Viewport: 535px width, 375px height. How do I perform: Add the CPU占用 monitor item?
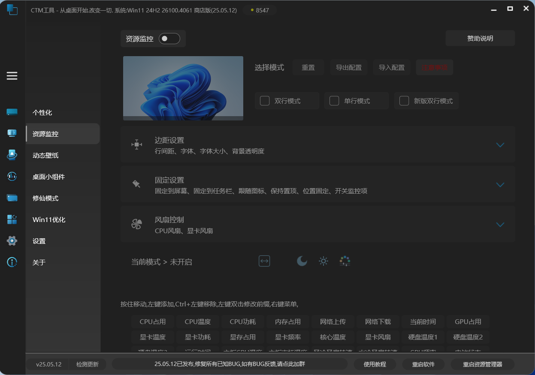point(153,321)
